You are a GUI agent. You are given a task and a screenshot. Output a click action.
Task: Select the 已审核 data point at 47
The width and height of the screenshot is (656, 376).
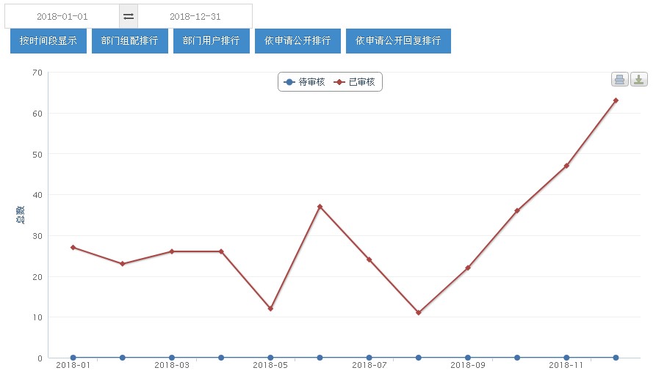566,166
